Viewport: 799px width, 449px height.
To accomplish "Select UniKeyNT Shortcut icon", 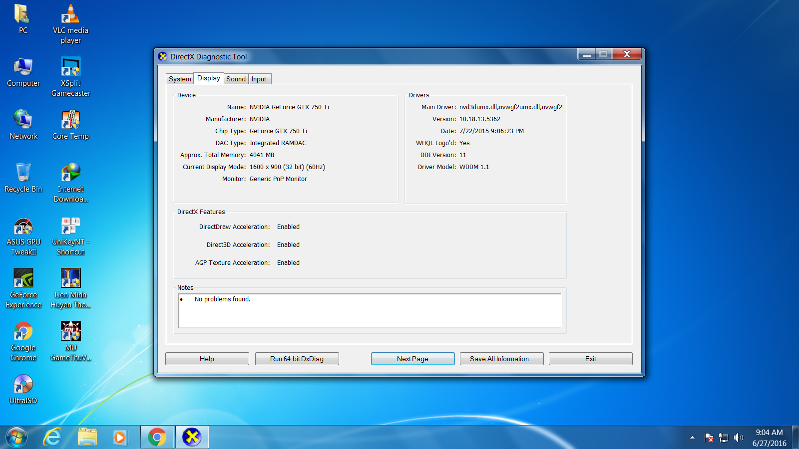I will pos(70,235).
